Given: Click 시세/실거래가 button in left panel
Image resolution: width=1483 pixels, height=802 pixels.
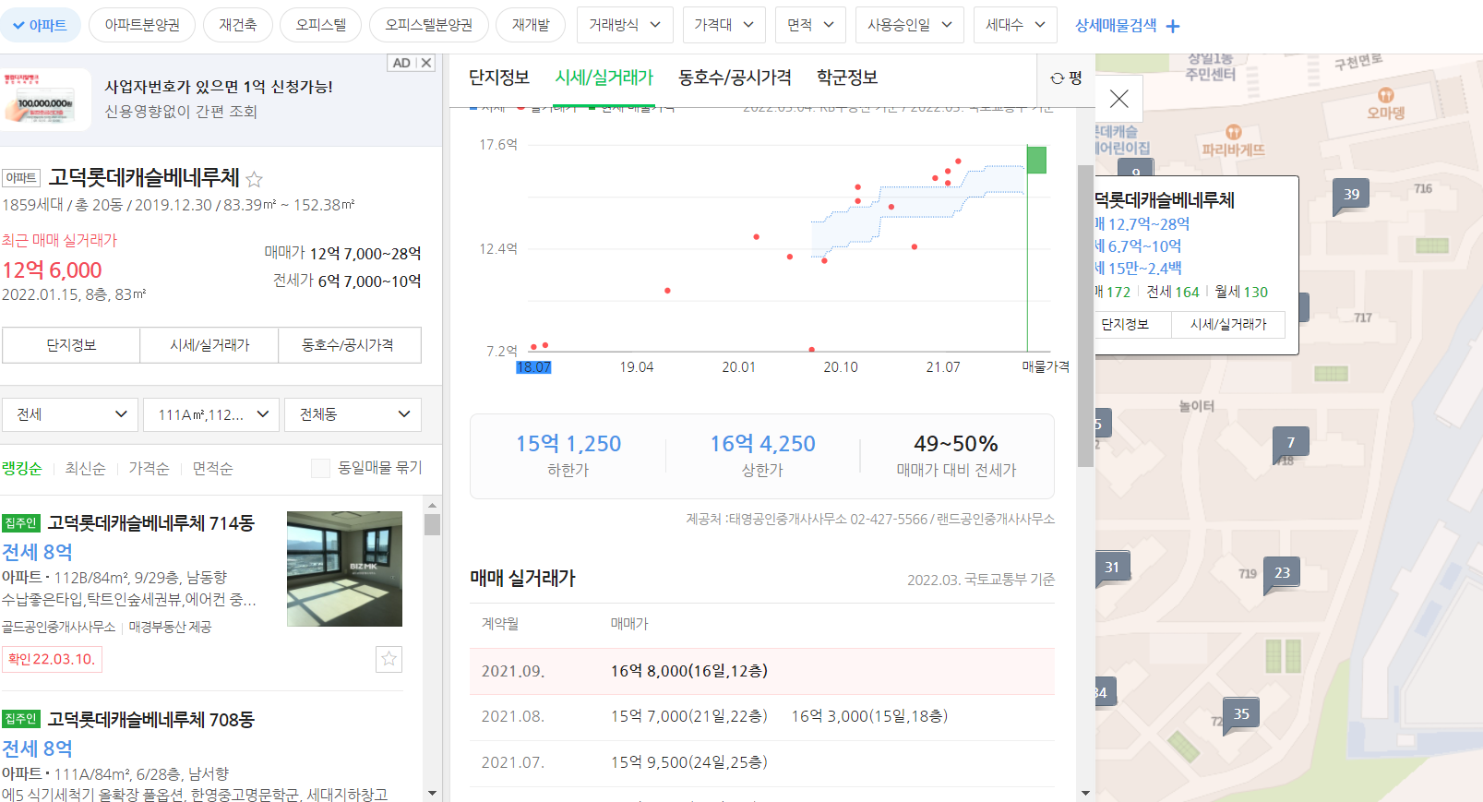Looking at the screenshot, I should (209, 345).
